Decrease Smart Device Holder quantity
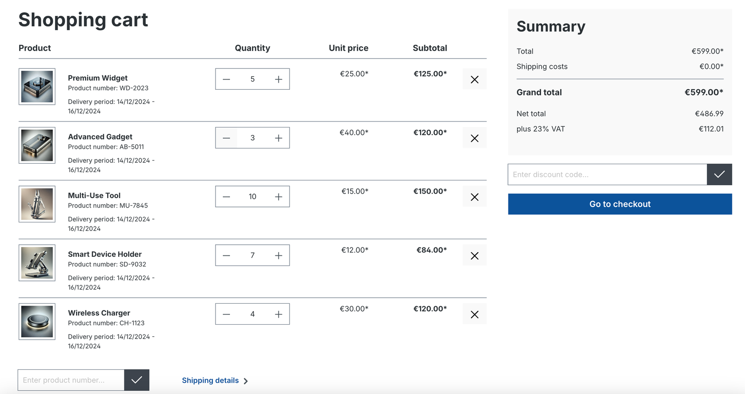This screenshot has width=745, height=394. coord(226,255)
